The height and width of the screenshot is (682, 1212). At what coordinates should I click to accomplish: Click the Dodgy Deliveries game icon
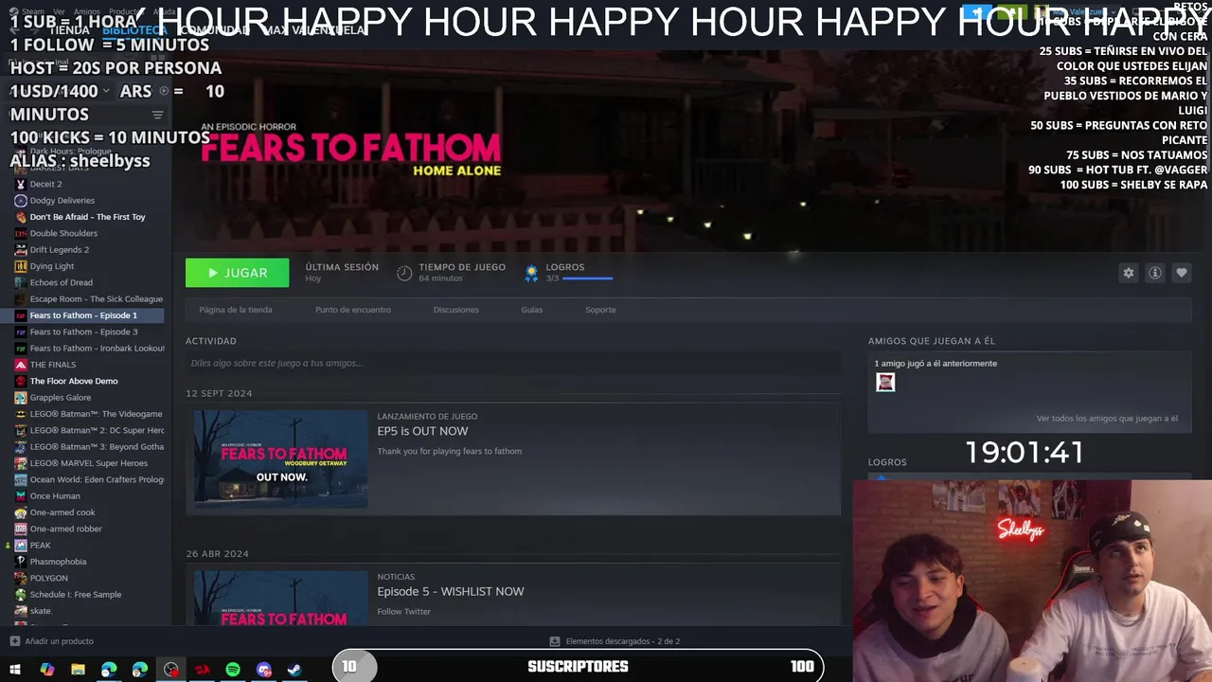click(21, 201)
